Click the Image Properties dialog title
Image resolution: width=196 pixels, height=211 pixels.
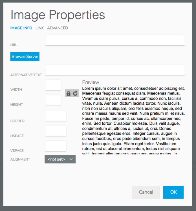[x=58, y=15]
